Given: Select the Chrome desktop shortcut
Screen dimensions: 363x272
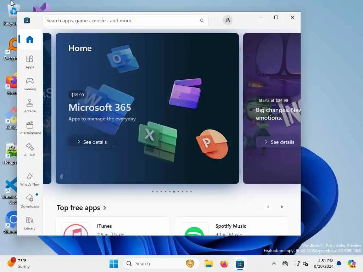Looking at the screenshot, I should point(10,222).
